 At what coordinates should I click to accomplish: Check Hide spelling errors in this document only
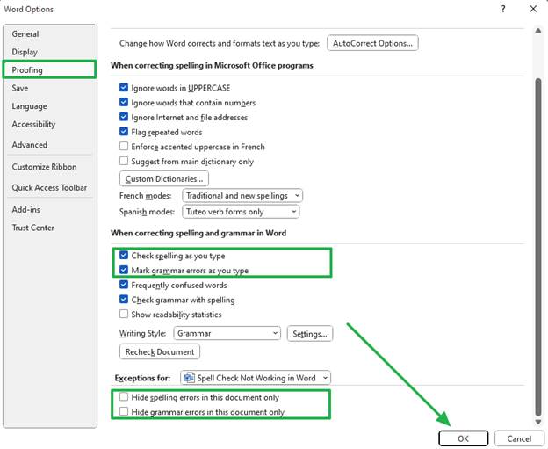coord(124,397)
